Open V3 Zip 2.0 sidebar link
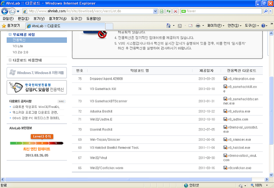The image size is (274, 188). click(20, 52)
